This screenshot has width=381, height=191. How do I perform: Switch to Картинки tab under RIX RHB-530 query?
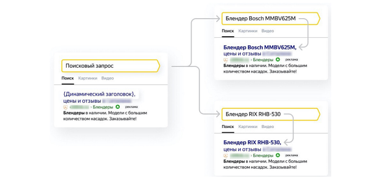pos(248,127)
